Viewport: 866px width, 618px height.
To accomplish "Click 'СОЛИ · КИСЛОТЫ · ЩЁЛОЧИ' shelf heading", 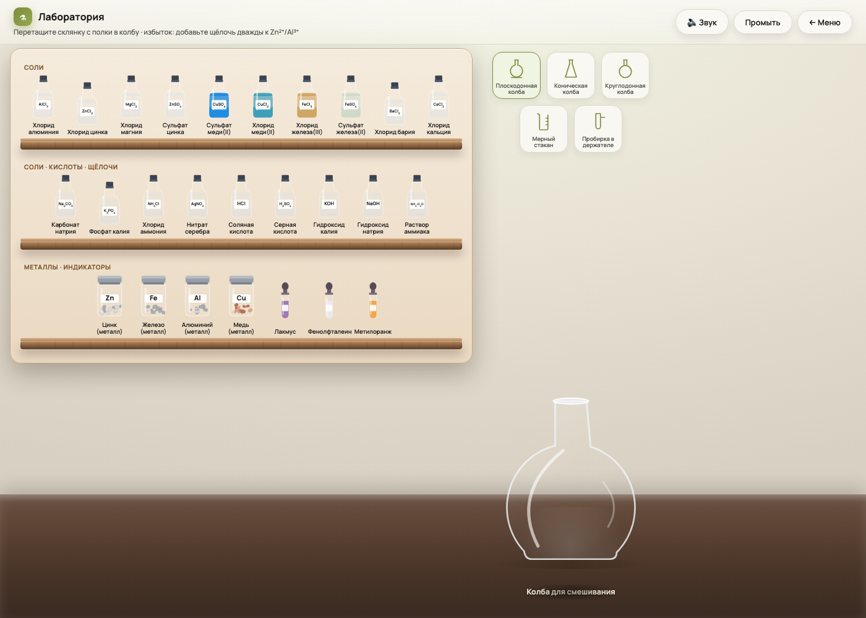I will click(x=71, y=167).
